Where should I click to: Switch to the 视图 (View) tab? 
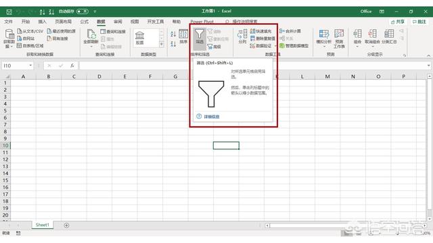tap(135, 22)
